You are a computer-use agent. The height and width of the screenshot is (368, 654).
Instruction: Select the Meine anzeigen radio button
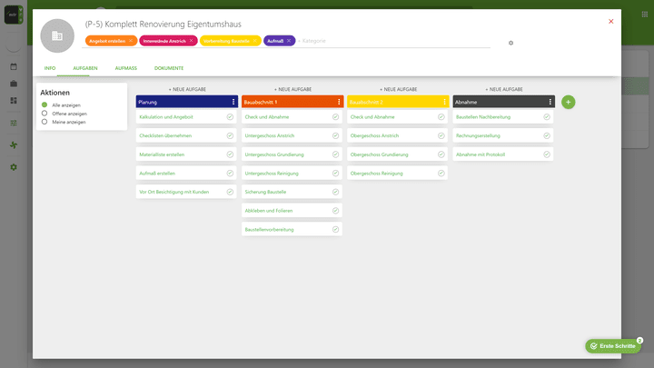(45, 122)
